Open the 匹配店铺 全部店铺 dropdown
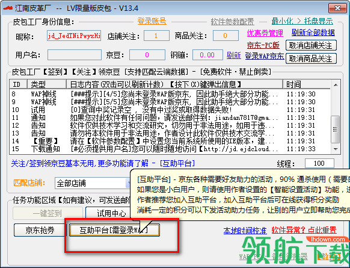The height and width of the screenshot is (268, 350). click(x=93, y=183)
